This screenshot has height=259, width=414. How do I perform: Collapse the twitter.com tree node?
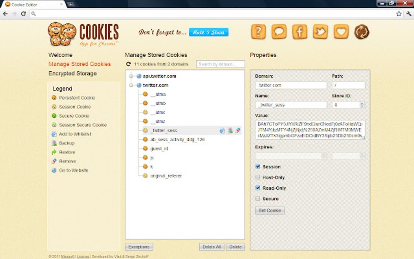point(131,85)
